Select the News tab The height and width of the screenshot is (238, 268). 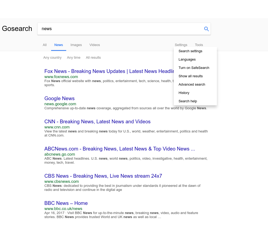[59, 45]
